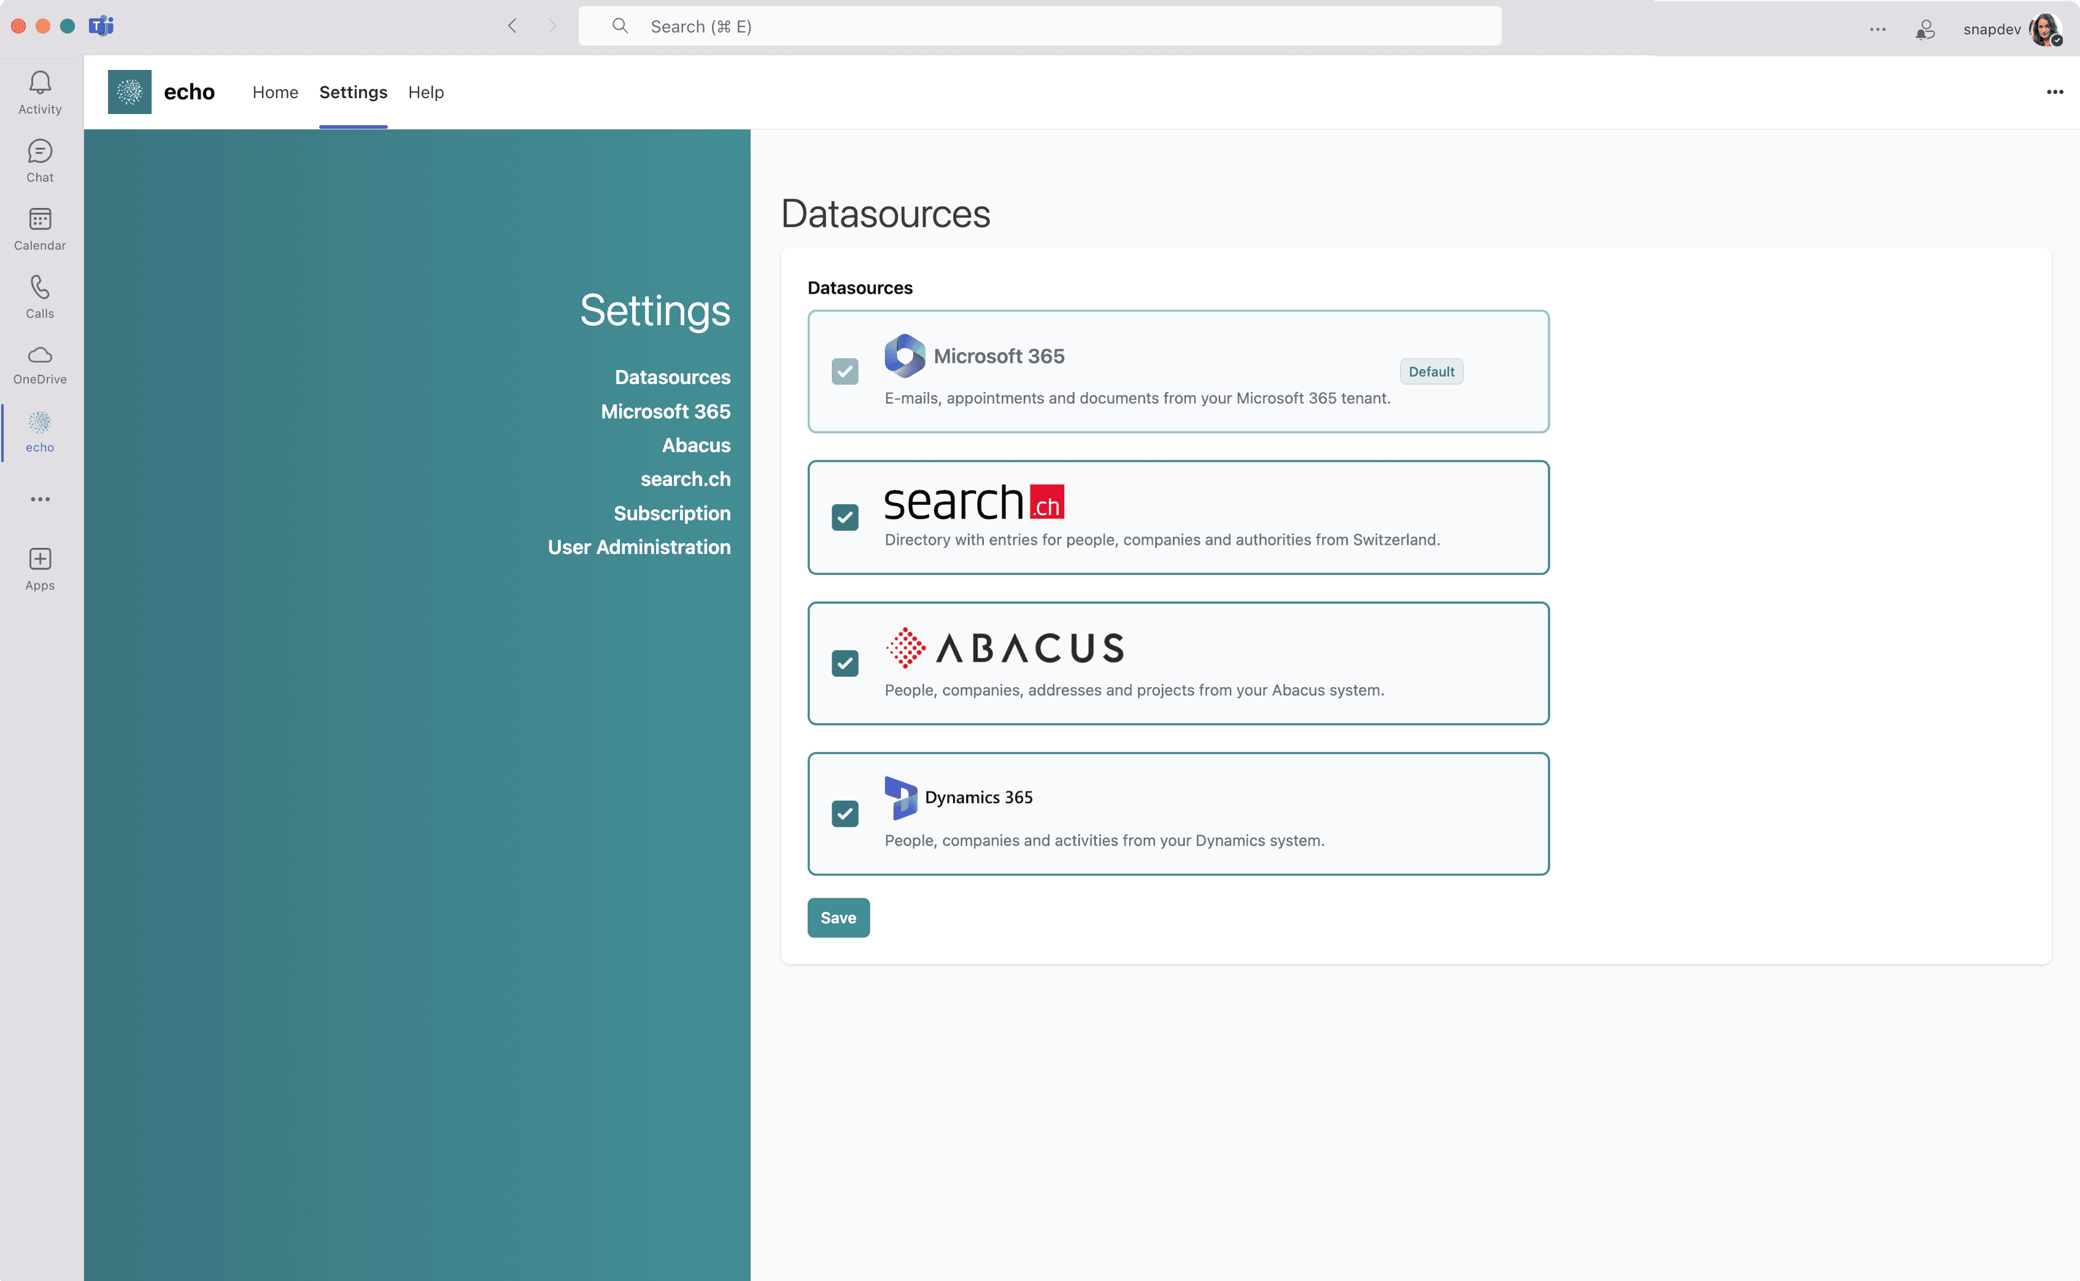Save the datasource selection

tap(838, 917)
